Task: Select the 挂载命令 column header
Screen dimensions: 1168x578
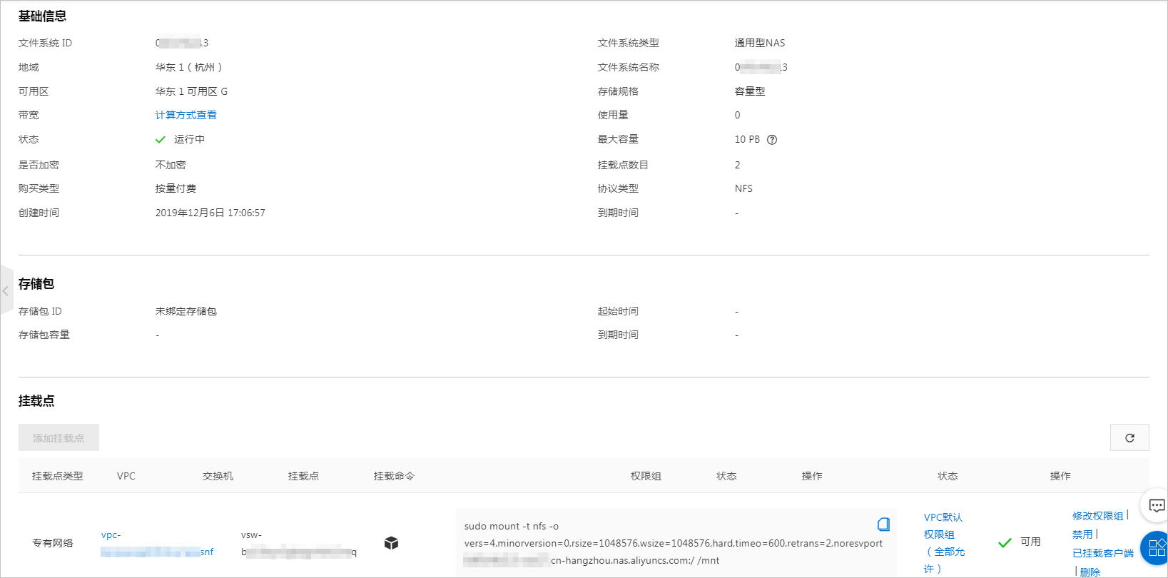Action: click(x=394, y=476)
